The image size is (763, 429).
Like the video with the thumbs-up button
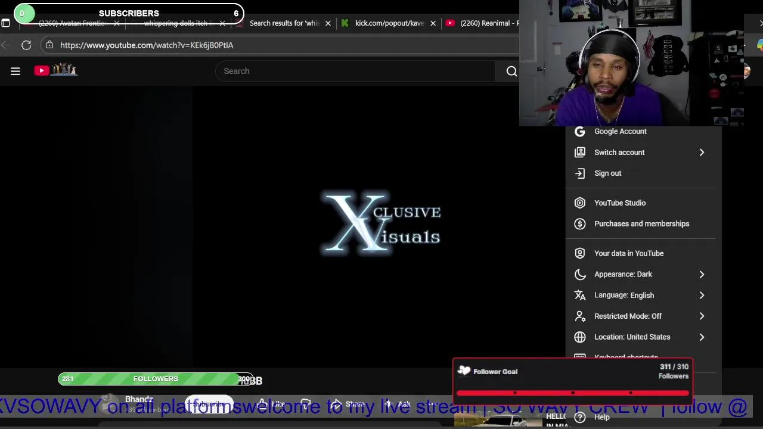(x=272, y=404)
